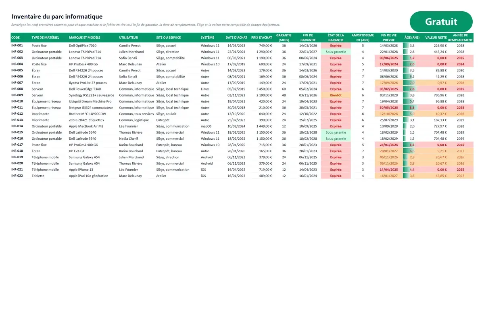This screenshot has width=484, height=323.
Task: Select the PRIX D'ACHAT column header
Action: [x=261, y=38]
